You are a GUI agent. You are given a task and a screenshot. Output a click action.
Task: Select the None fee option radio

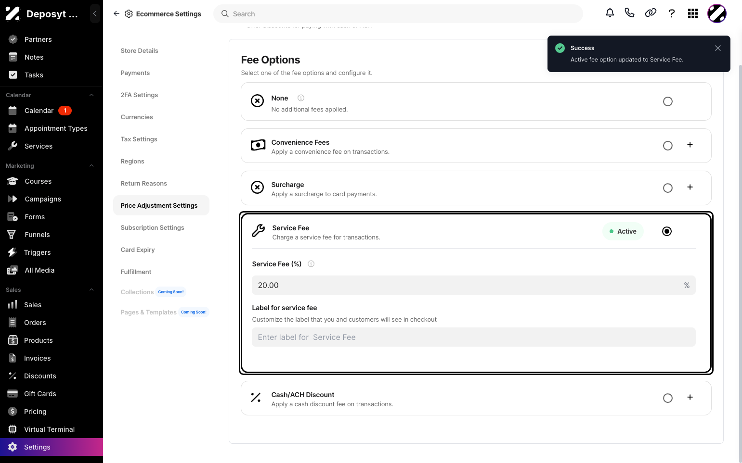coord(668,101)
